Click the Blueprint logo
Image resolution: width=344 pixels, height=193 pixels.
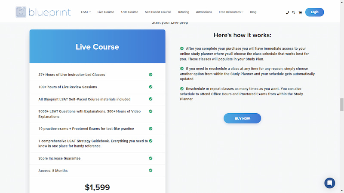click(43, 12)
